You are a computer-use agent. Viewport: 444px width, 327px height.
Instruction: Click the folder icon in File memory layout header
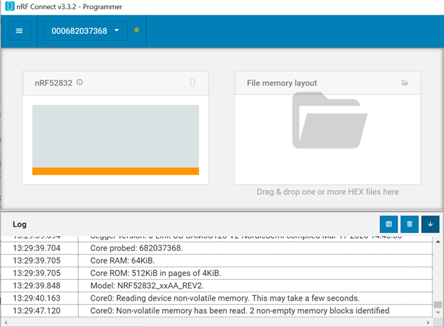(x=404, y=82)
